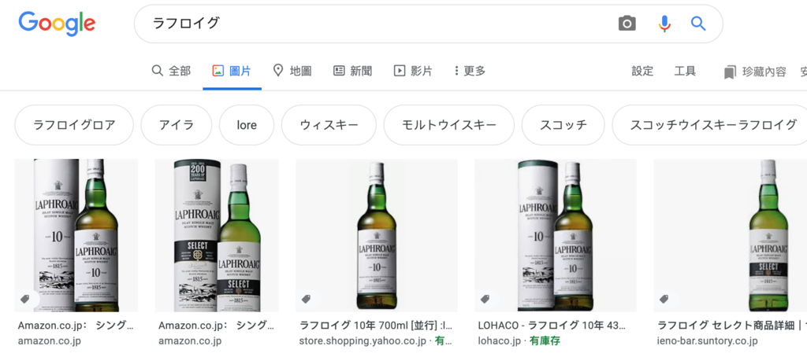Filter by スコッチ chip
The image size is (807, 357).
click(x=563, y=125)
